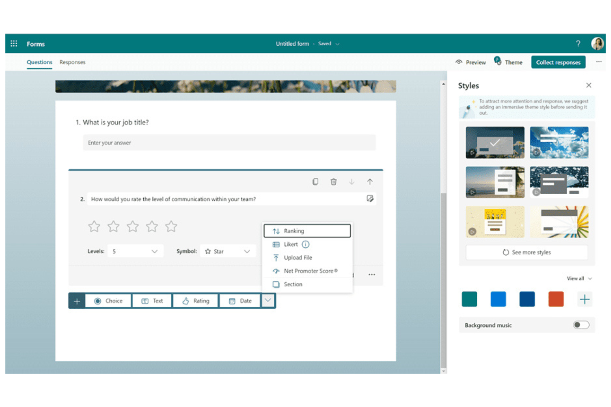Open question settings via the ellipsis icon
This screenshot has height=407, width=611.
click(371, 275)
